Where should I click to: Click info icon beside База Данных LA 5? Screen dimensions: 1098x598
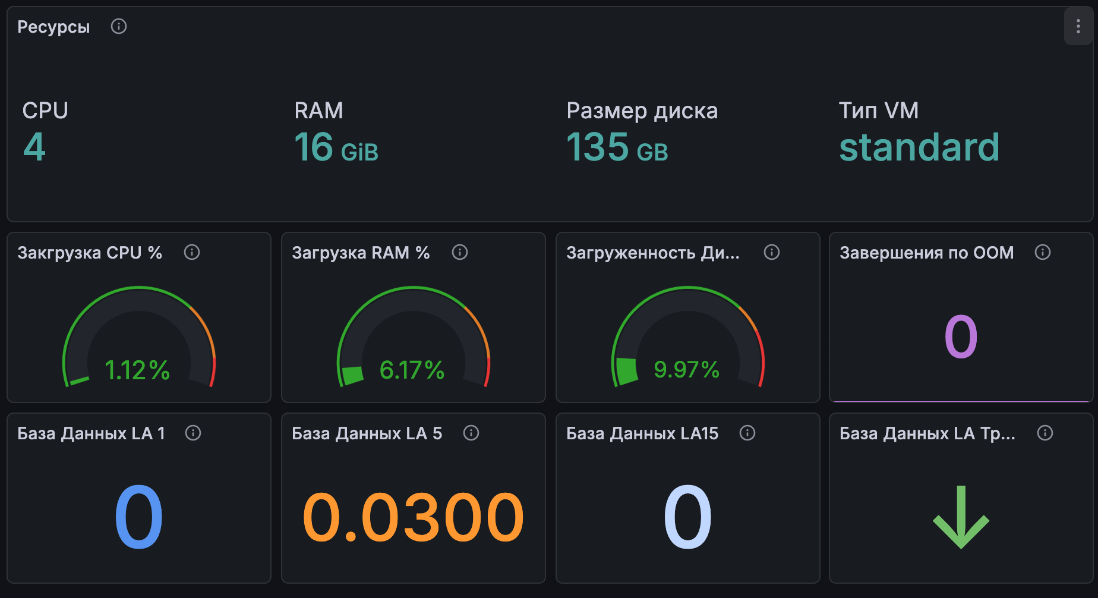point(471,433)
